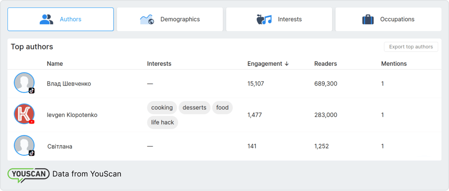Image resolution: width=449 pixels, height=191 pixels.
Task: Click Ievgen Klopotenko's YouTube badge icon
Action: pyautogui.click(x=32, y=122)
